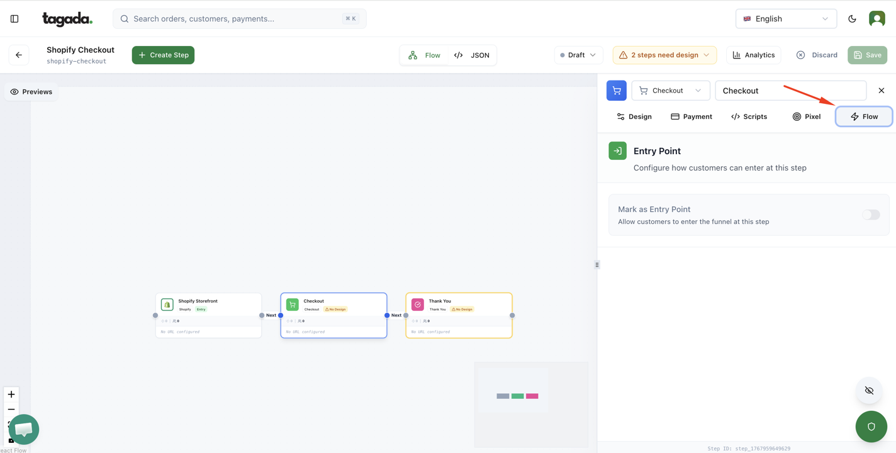The height and width of the screenshot is (453, 896).
Task: Open the chat support bubble
Action: click(24, 429)
